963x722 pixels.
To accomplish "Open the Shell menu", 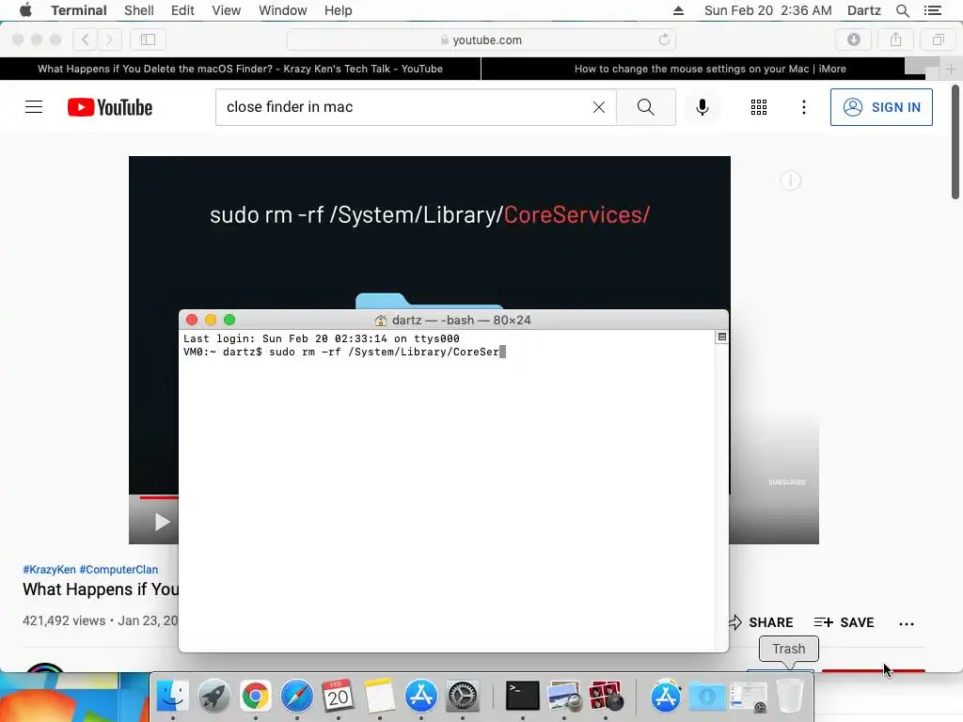I will tap(139, 10).
